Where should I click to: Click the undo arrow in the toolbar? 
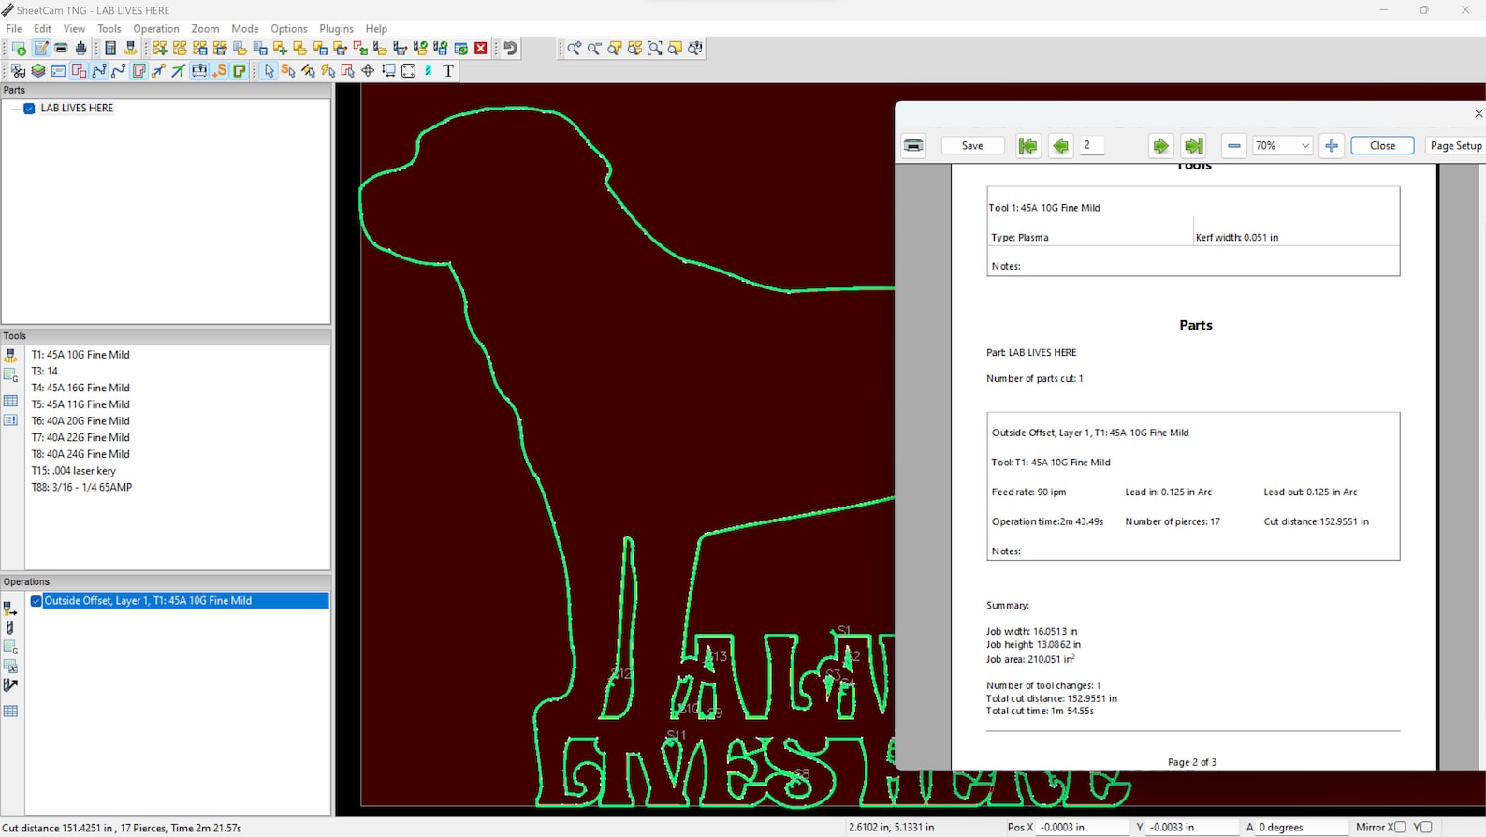[x=511, y=49]
